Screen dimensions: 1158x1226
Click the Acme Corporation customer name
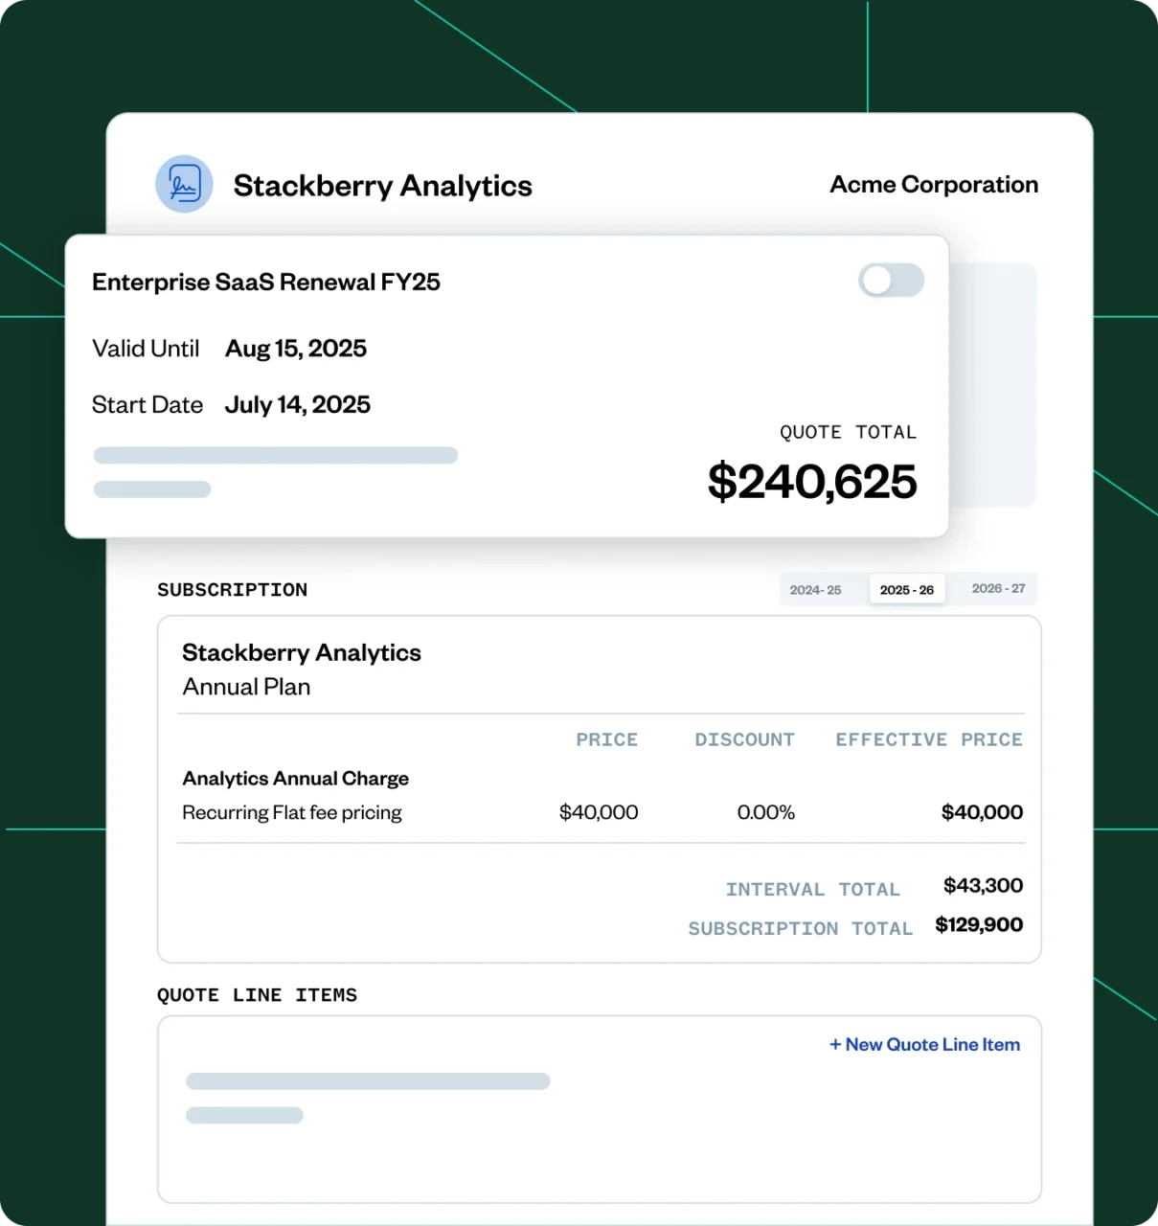coord(933,184)
